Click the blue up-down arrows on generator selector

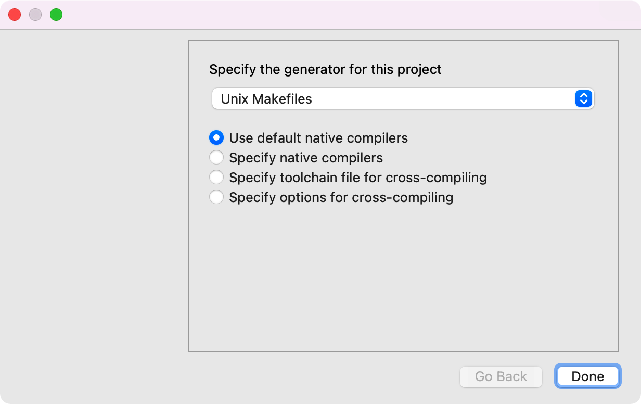(x=584, y=99)
